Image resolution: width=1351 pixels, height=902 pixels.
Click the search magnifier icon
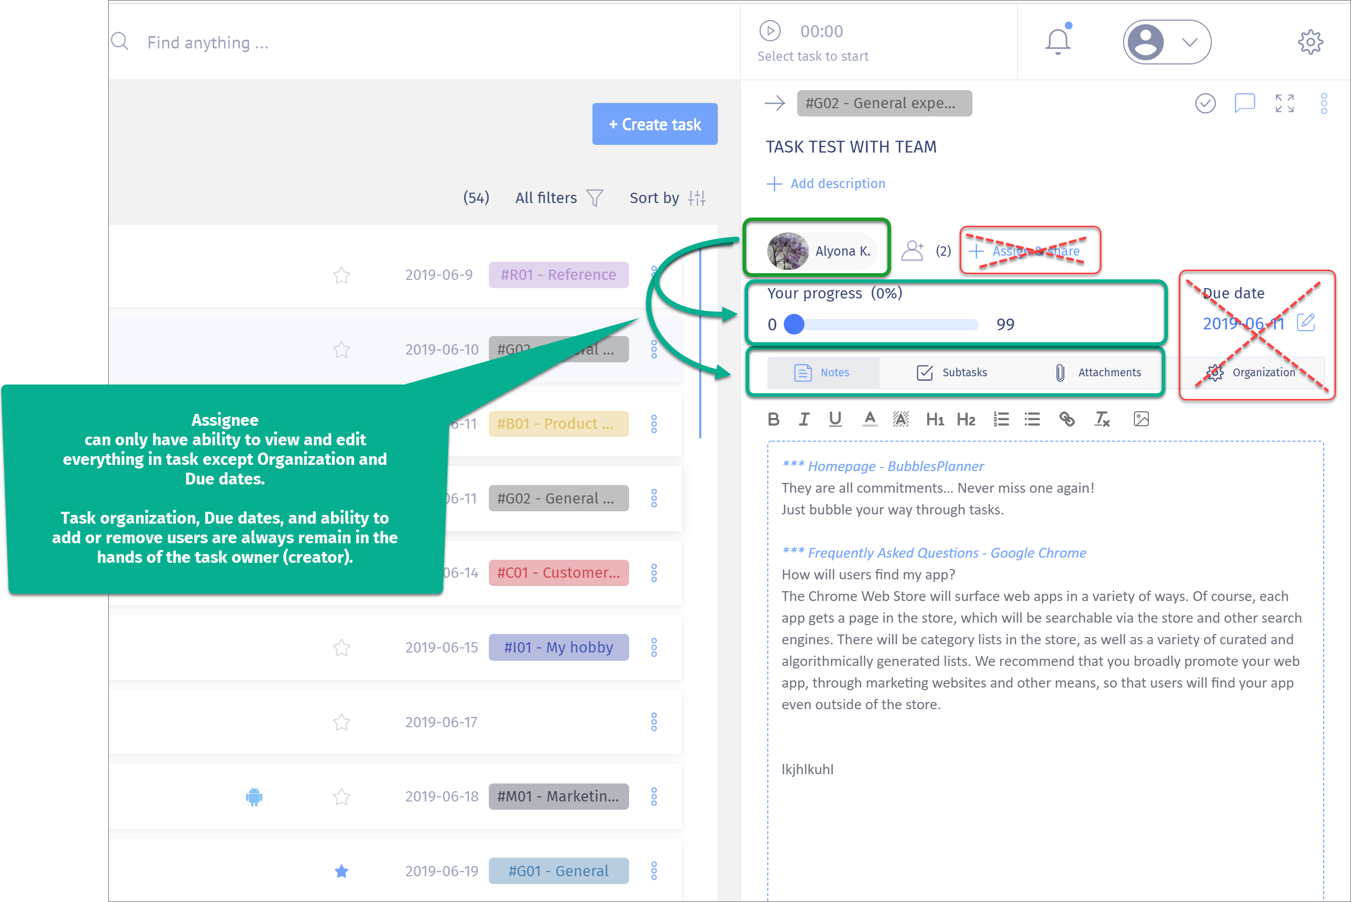[120, 41]
